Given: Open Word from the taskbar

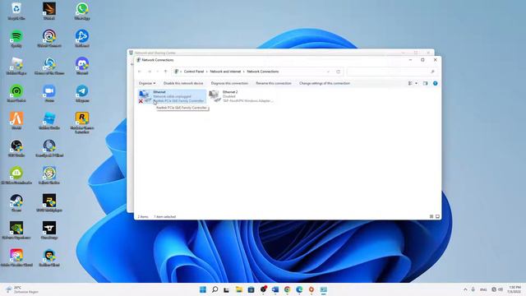Looking at the screenshot, I should click(x=275, y=289).
